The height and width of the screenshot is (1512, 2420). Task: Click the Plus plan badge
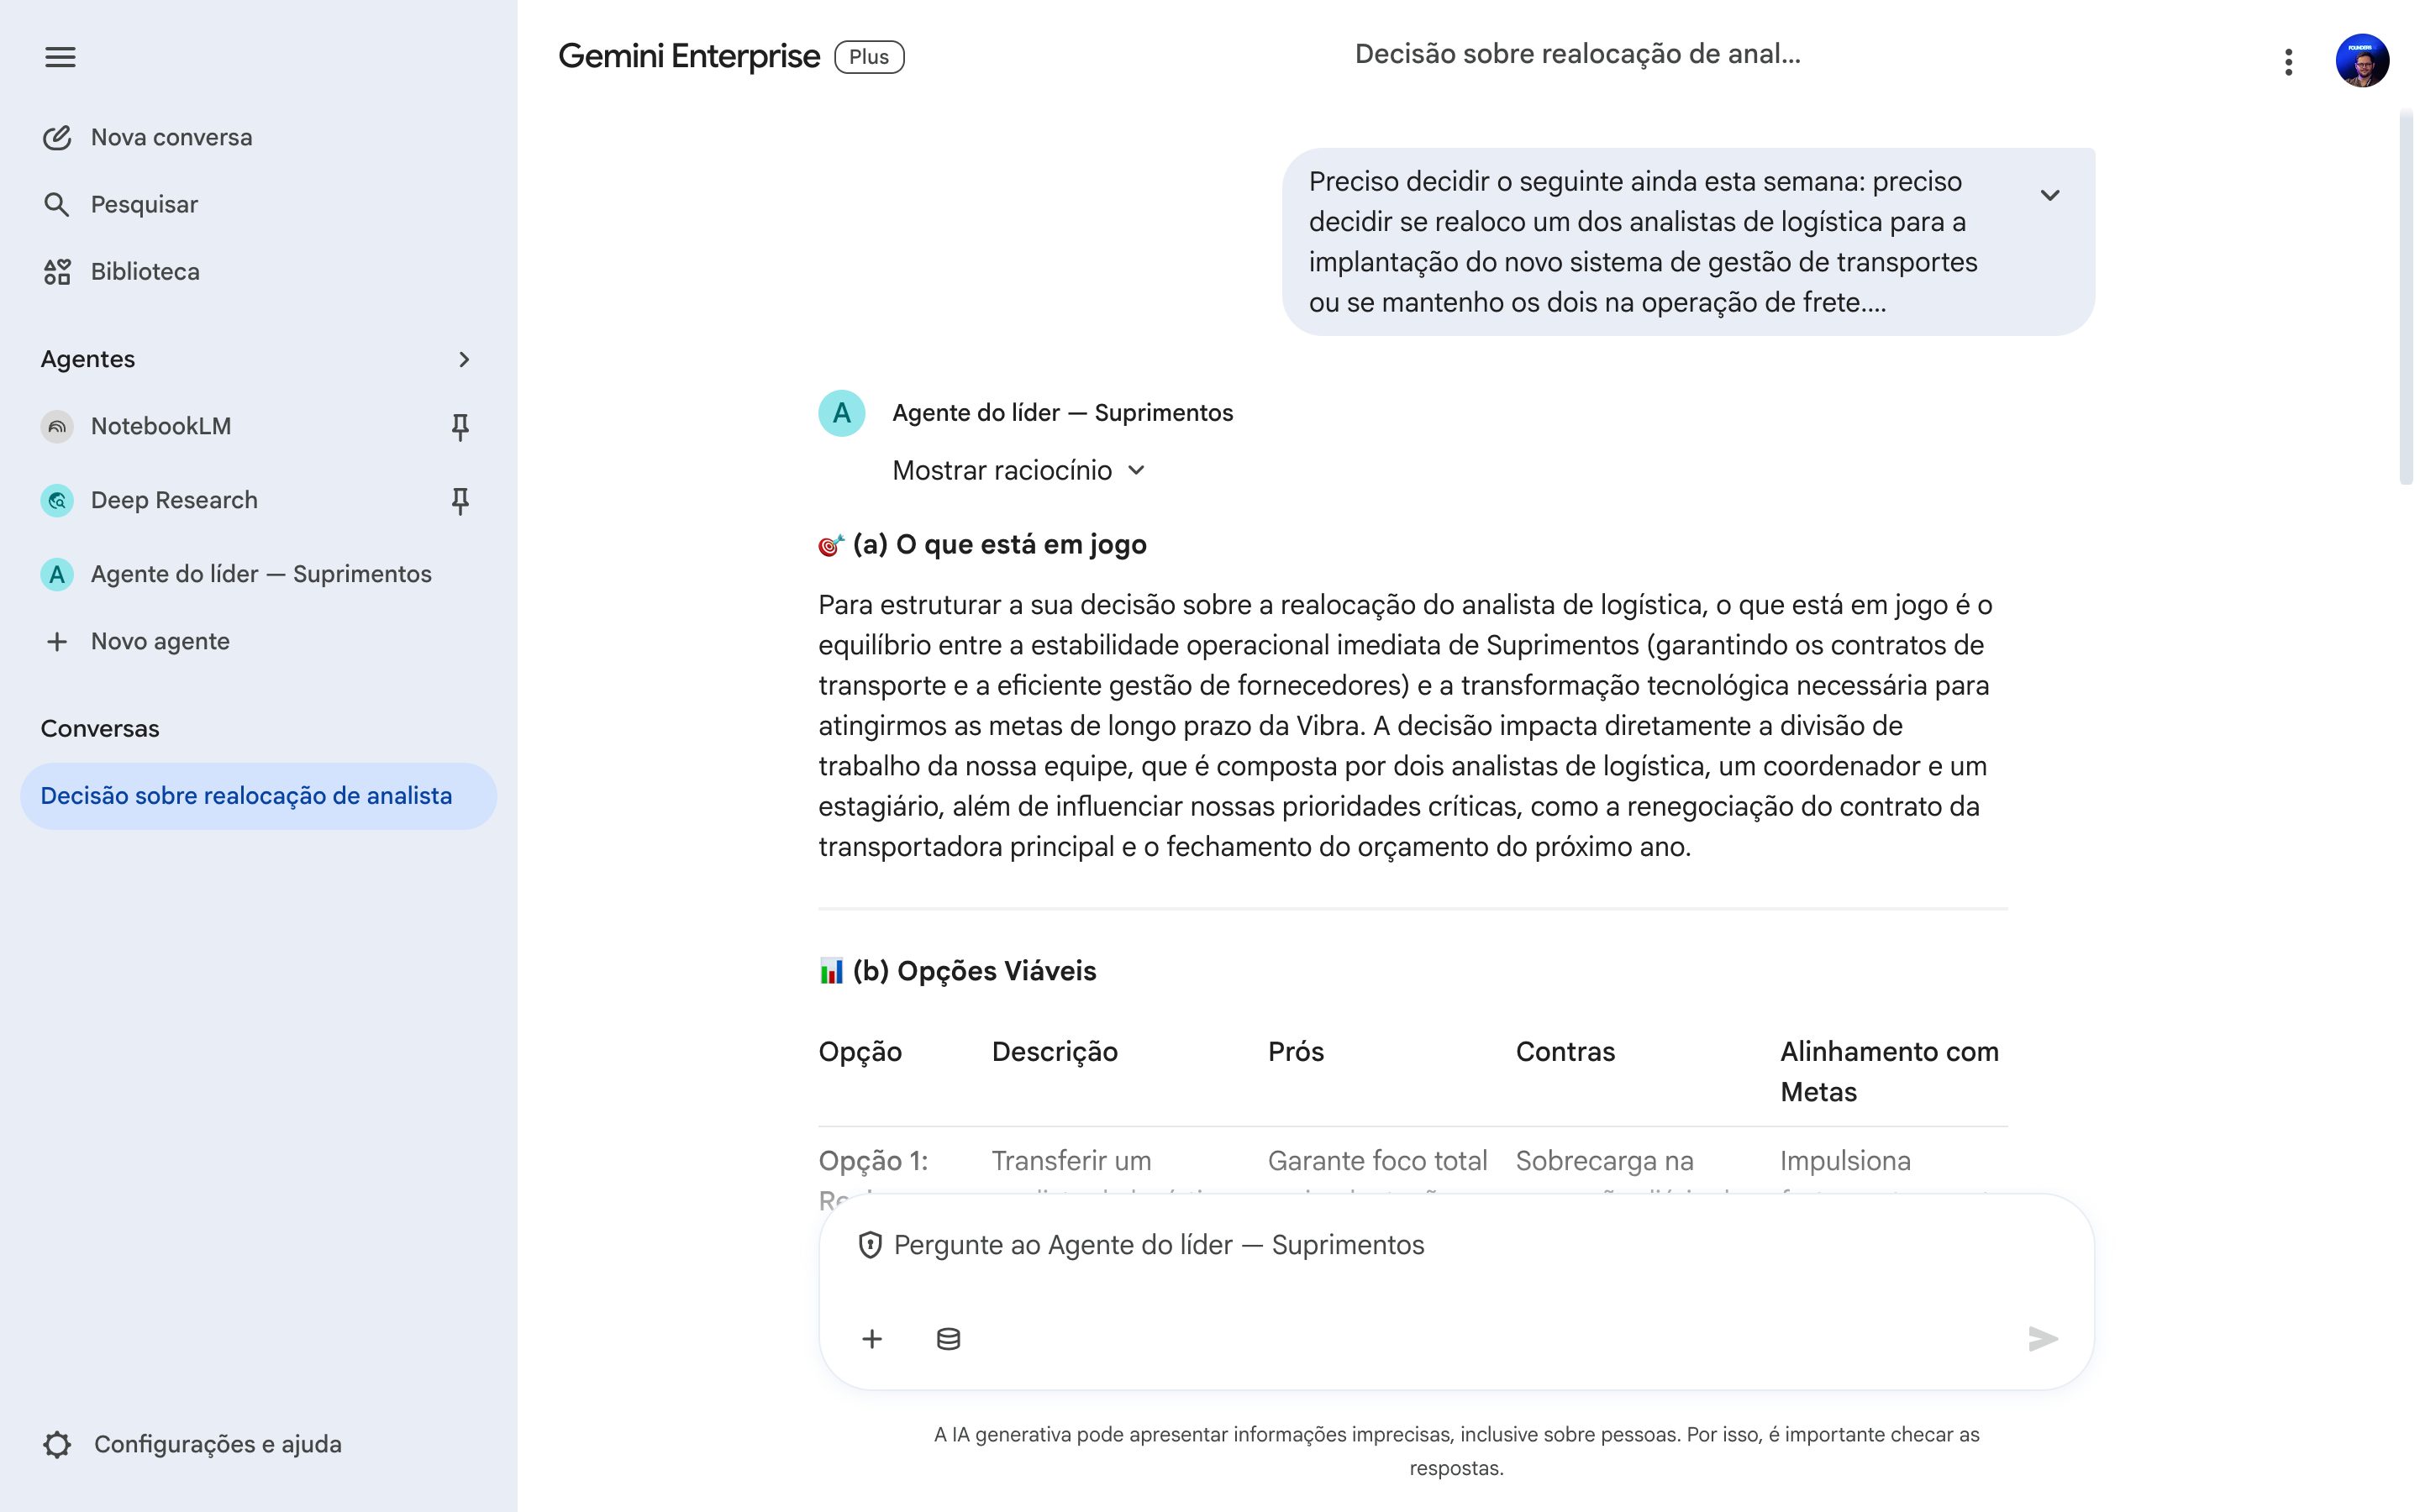click(x=869, y=57)
